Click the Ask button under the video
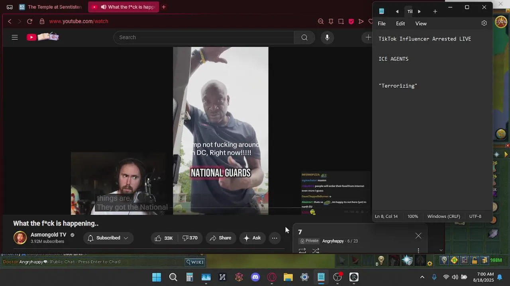510x286 pixels. [x=252, y=238]
